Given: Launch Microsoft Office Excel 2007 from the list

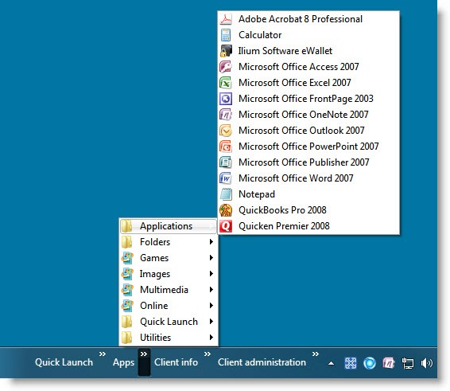Looking at the screenshot, I should 295,83.
